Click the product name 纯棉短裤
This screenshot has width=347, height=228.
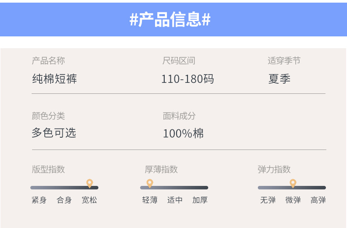click(54, 79)
